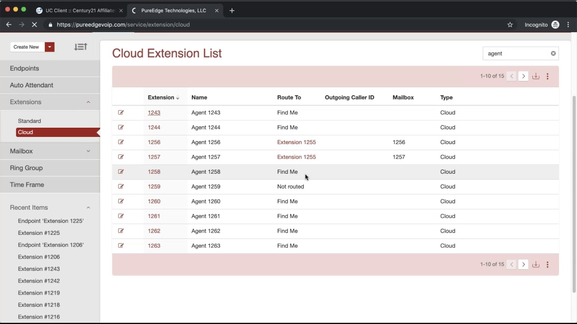
Task: Open the Ring Group menu item
Action: 50,168
